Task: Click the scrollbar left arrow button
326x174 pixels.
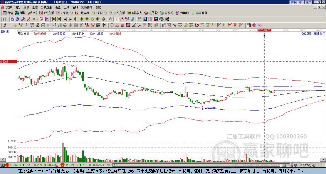Action: click(x=115, y=165)
